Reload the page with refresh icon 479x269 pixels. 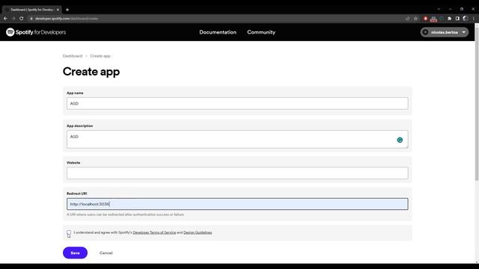22,19
